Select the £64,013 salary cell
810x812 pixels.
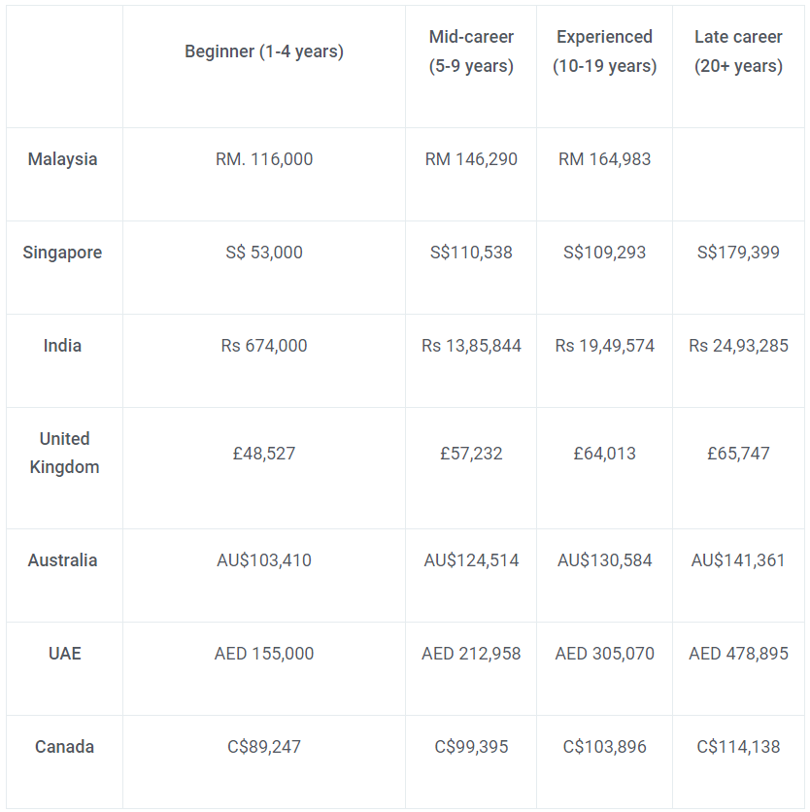pyautogui.click(x=604, y=454)
